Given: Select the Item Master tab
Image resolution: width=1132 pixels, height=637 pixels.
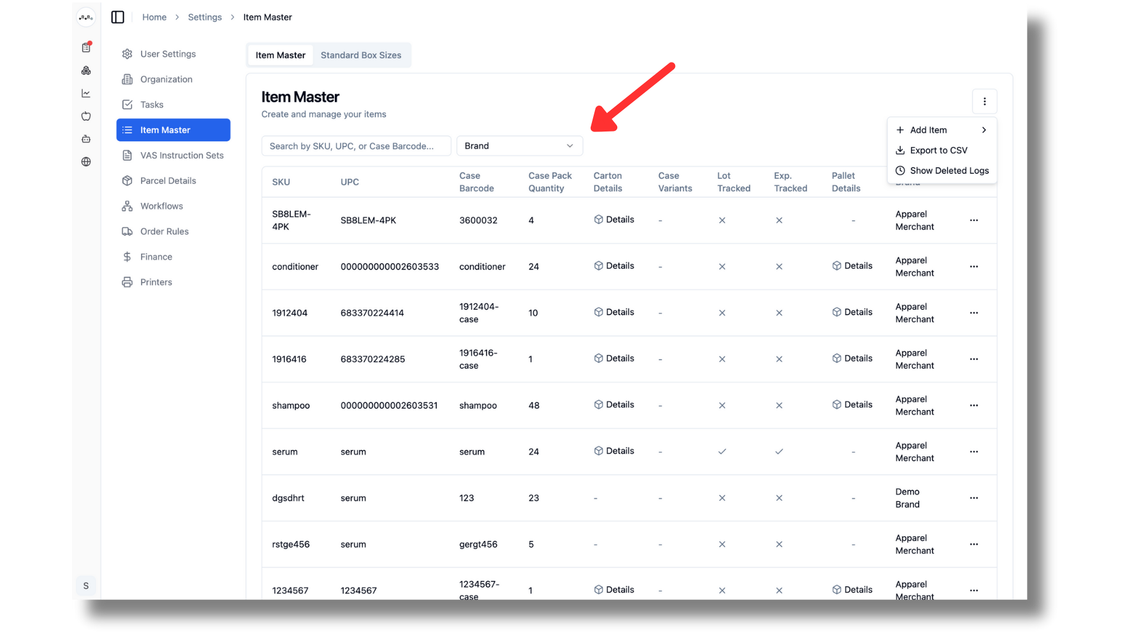Looking at the screenshot, I should [280, 55].
